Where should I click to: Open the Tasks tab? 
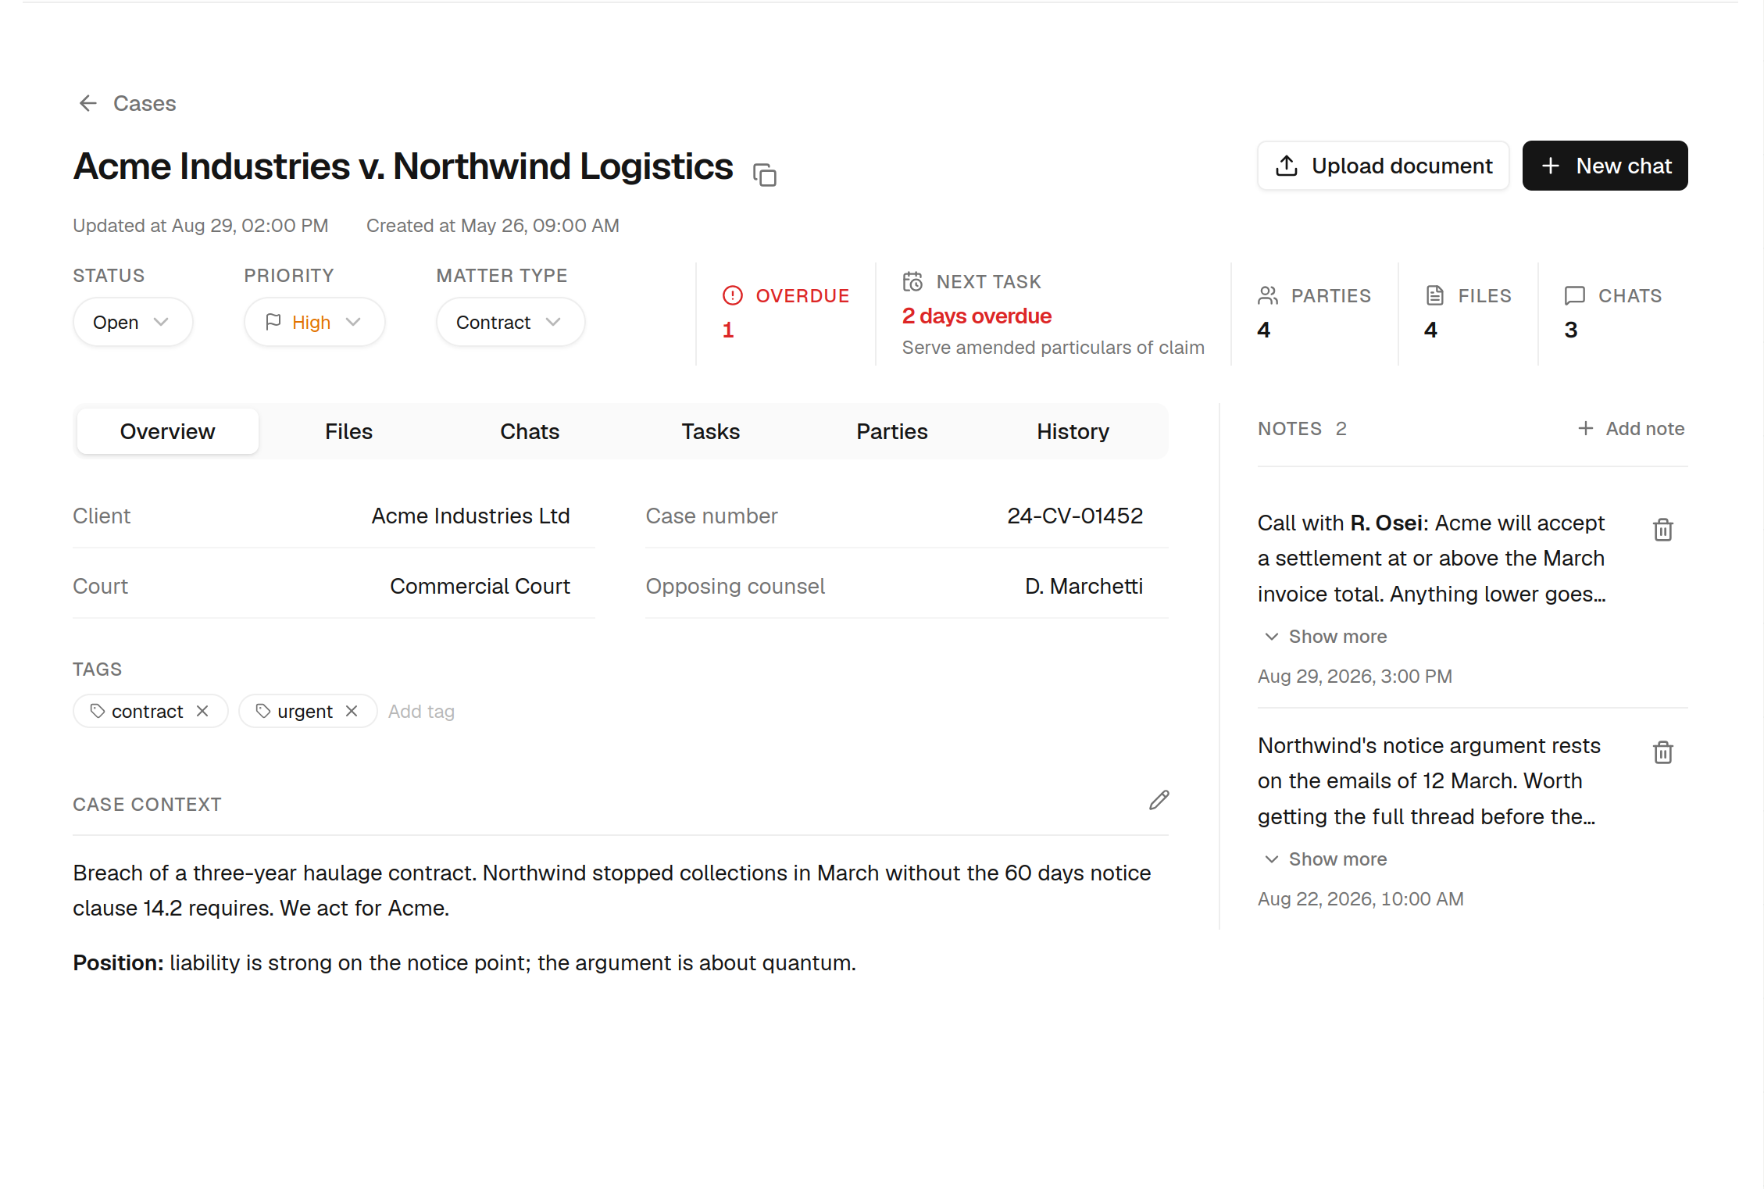pos(710,431)
